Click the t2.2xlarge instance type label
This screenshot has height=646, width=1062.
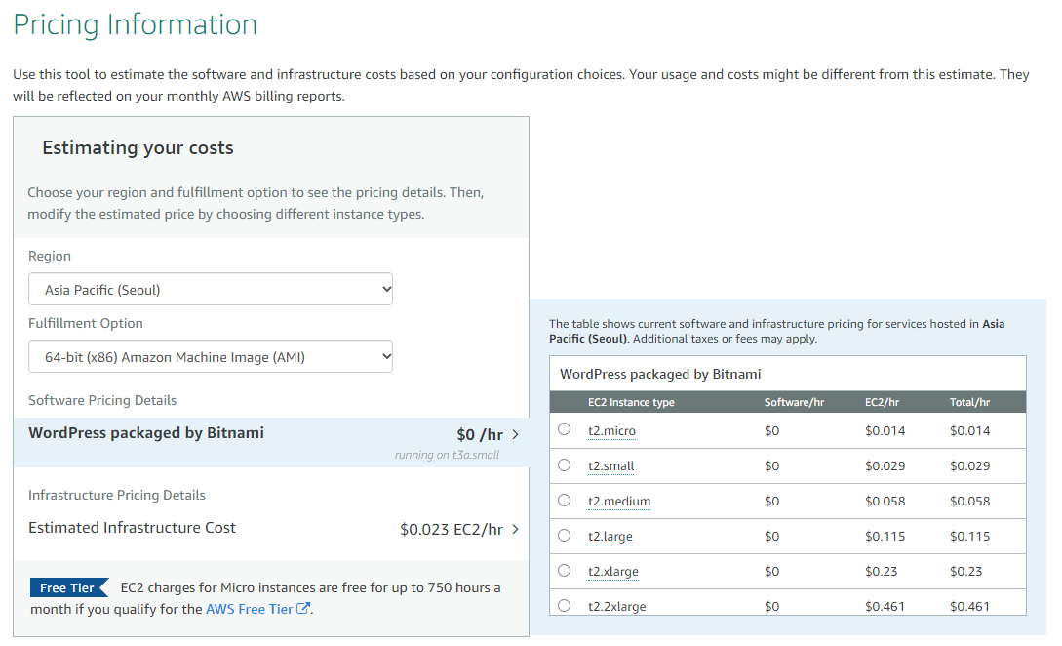[617, 607]
